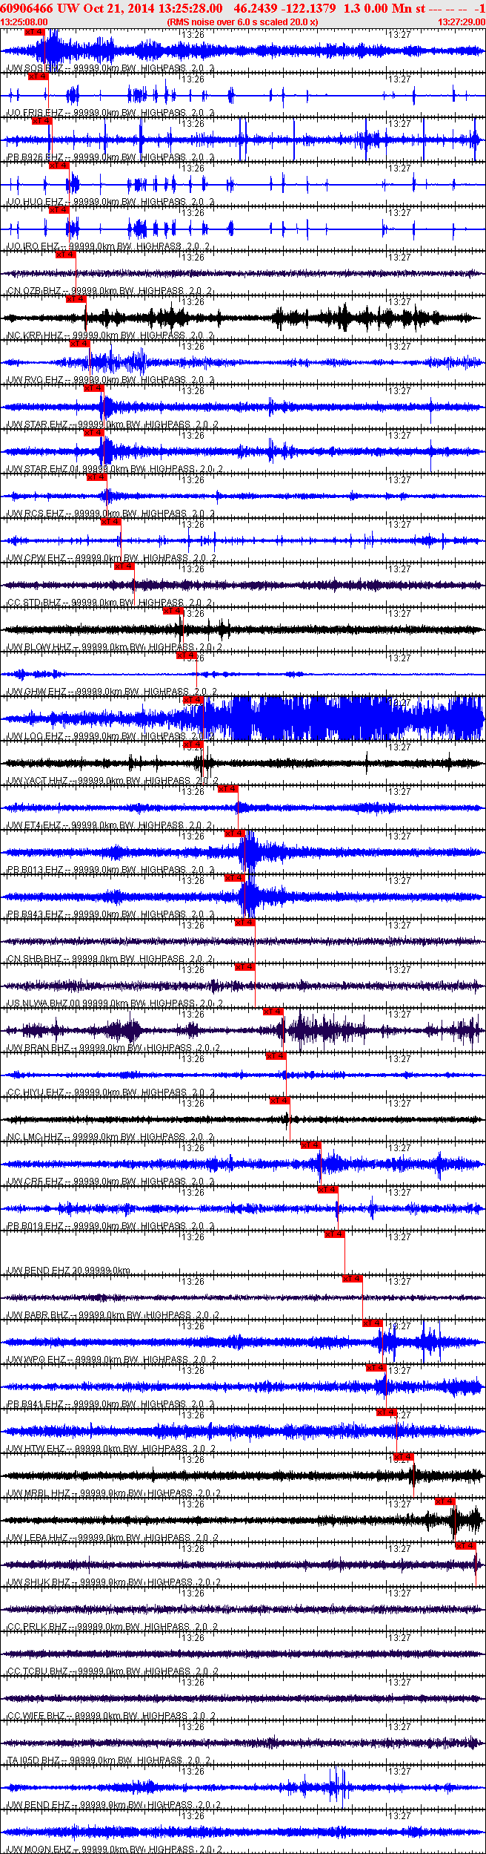486x1854 pixels.
Task: Select the red pick flag on UW YACT trace
Action: [193, 744]
